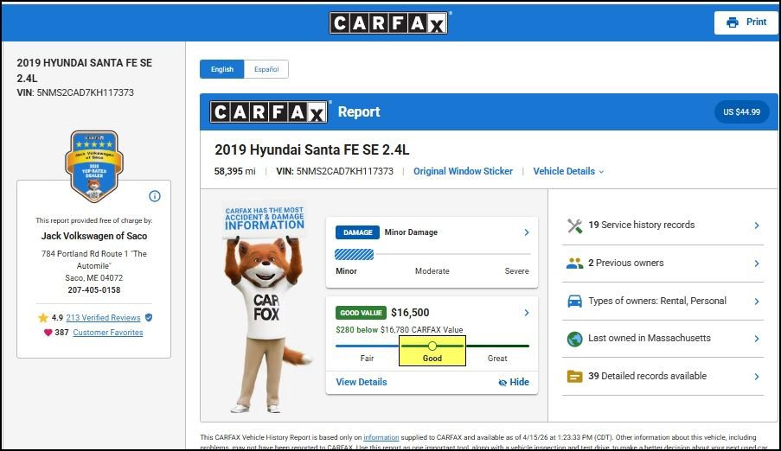781x451 pixels.
Task: Expand the Vehicle Details dropdown
Action: (568, 171)
